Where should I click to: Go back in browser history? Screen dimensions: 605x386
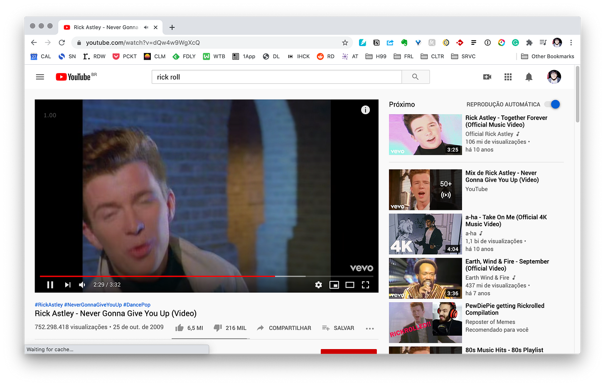coord(34,43)
